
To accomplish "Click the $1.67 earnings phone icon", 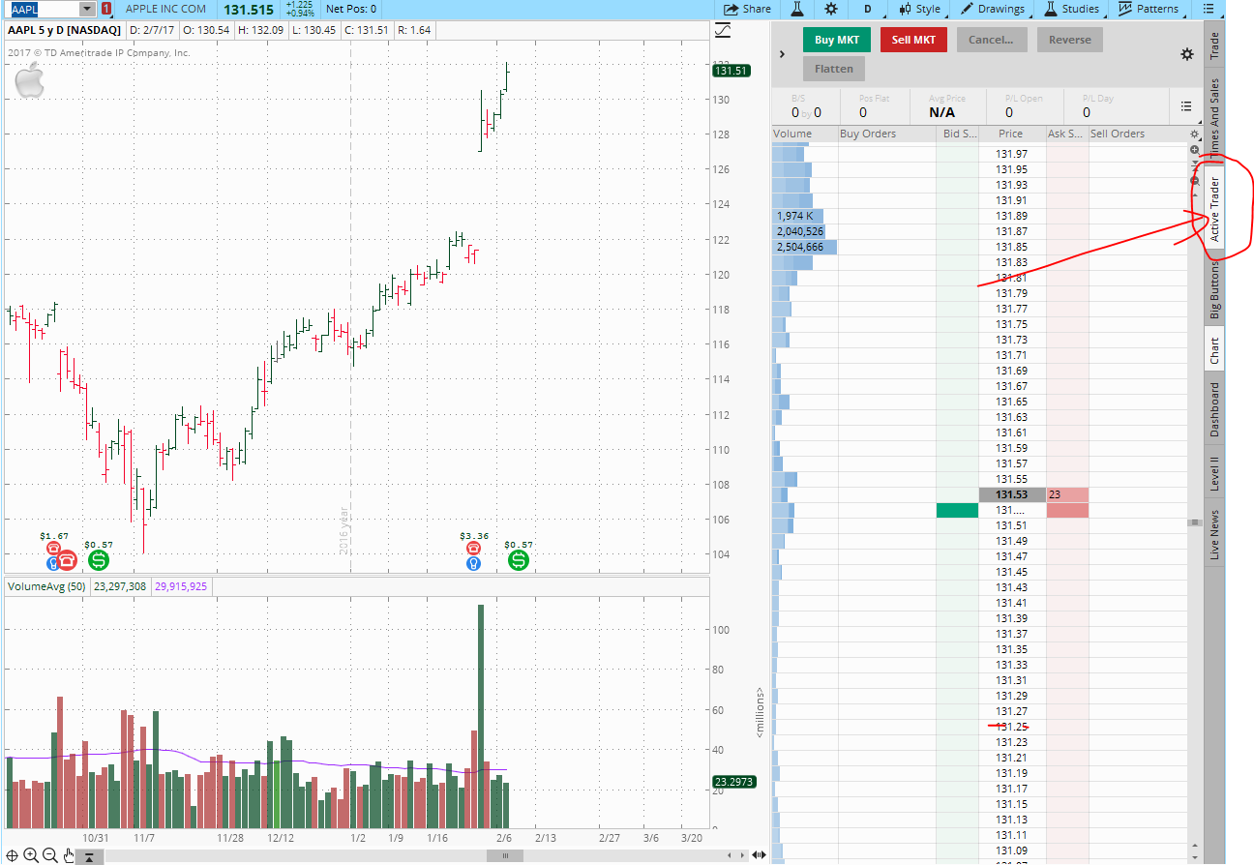I will (x=53, y=548).
